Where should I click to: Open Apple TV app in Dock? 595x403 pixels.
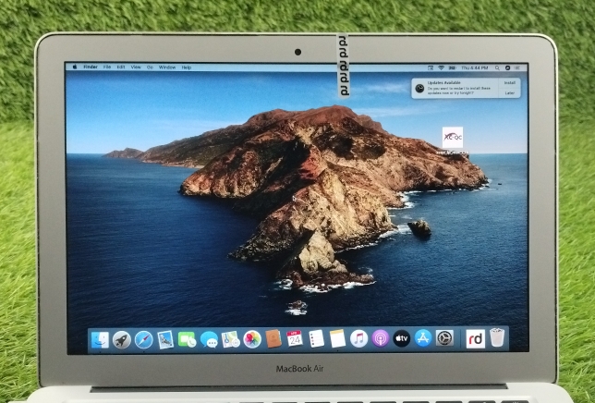[x=402, y=338]
